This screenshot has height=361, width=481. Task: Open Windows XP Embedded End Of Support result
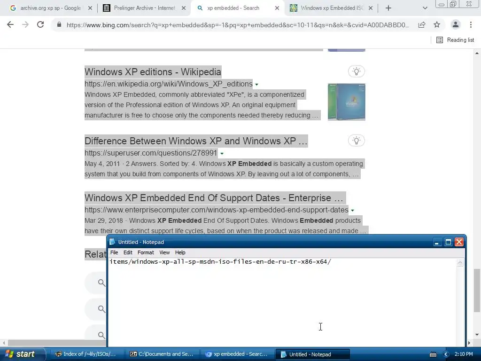tap(214, 198)
